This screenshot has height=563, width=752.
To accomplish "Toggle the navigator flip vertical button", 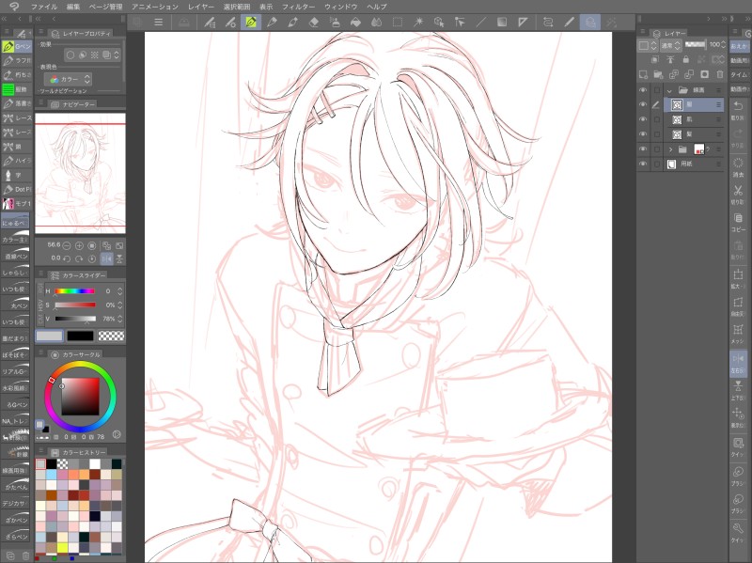I will [x=119, y=258].
